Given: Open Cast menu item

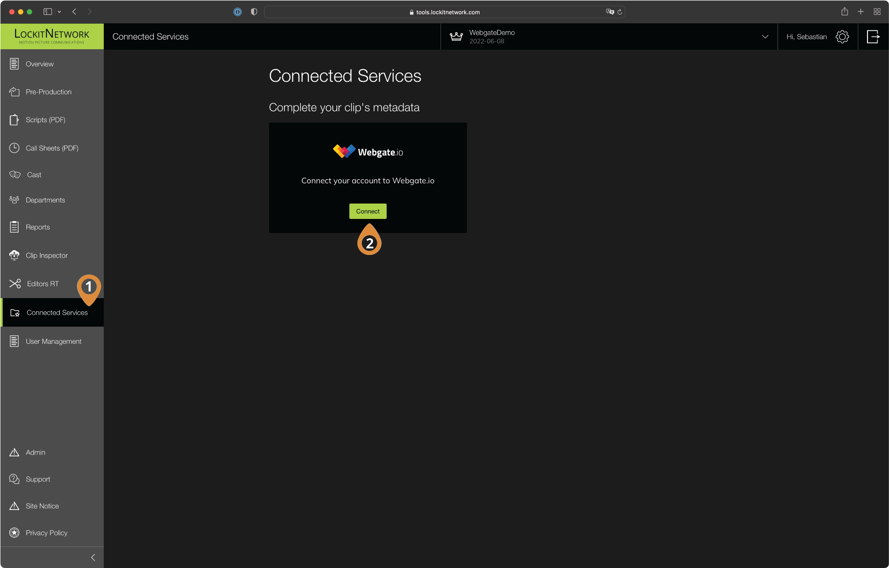Looking at the screenshot, I should pos(52,175).
